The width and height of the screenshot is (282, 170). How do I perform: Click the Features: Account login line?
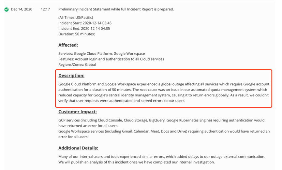point(111,59)
